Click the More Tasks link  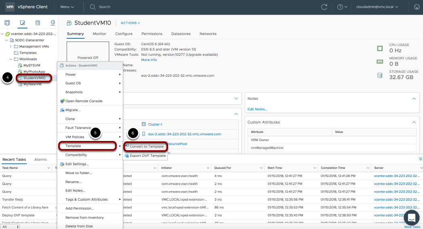point(412,227)
